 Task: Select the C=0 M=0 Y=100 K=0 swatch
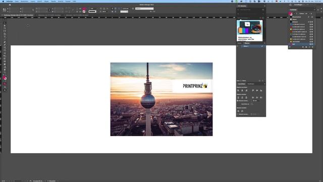coord(301,29)
